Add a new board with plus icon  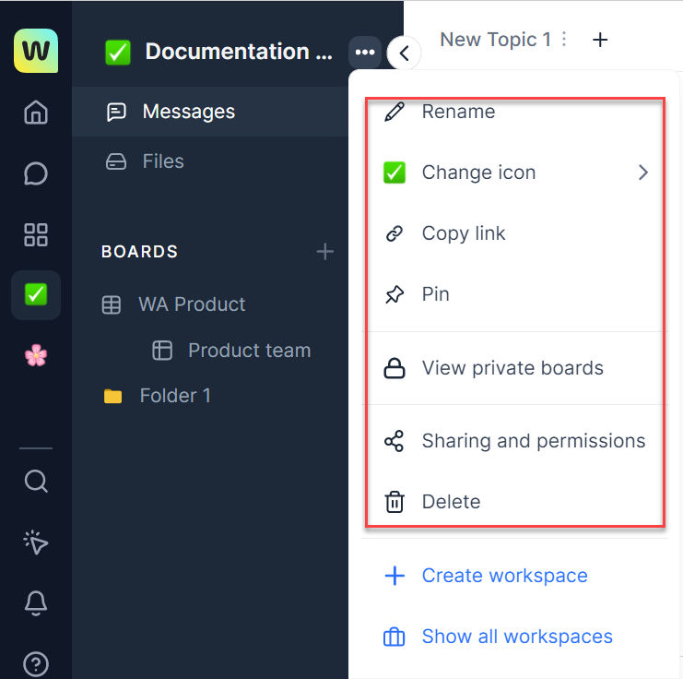tap(324, 252)
